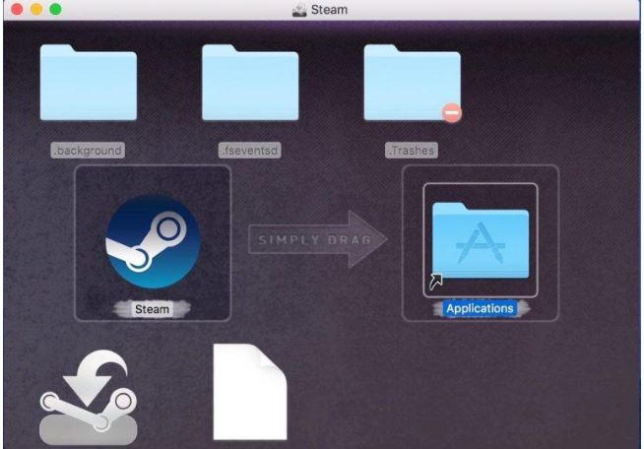Select the Steam app icon
Image resolution: width=644 pixels, height=449 pixels.
point(152,242)
